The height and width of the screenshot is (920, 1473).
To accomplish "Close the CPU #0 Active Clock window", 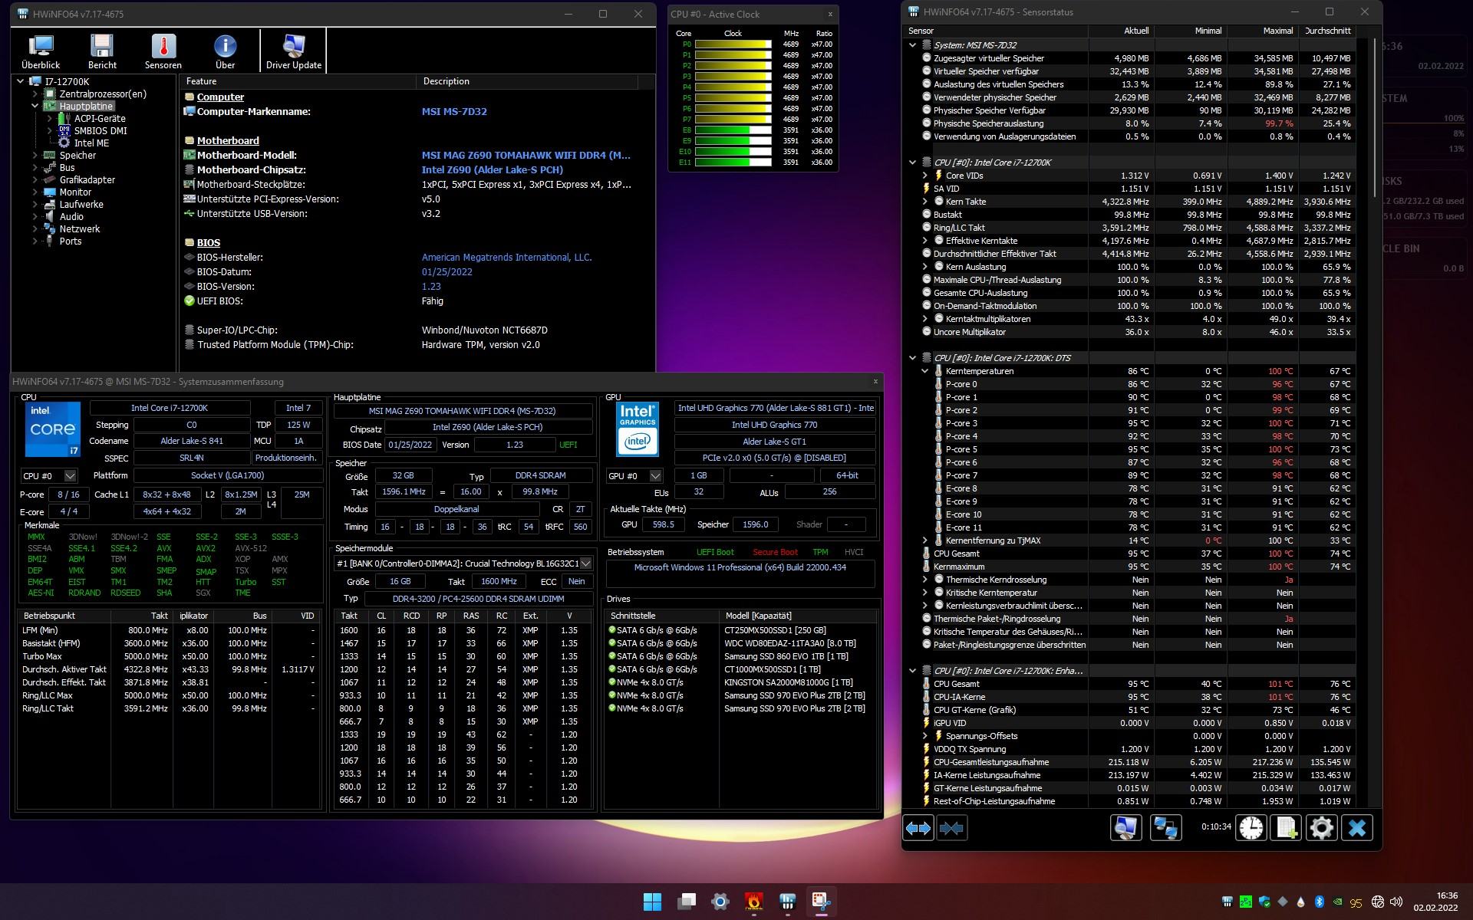I will (830, 14).
